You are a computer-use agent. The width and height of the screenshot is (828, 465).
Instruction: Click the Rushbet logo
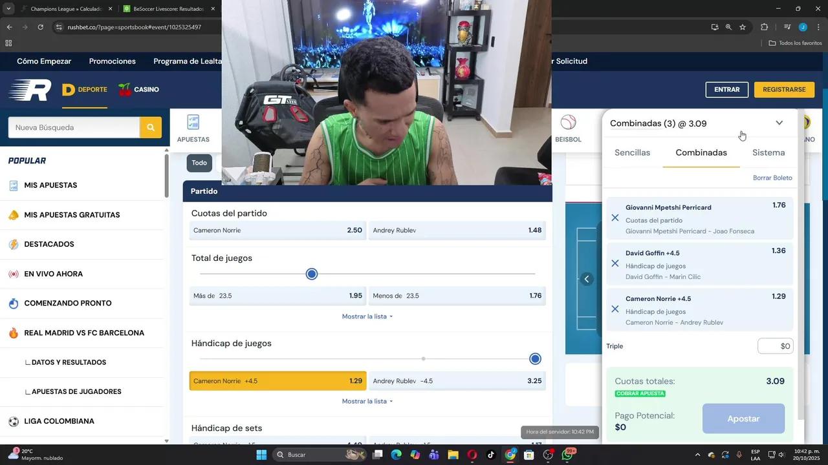coord(30,90)
